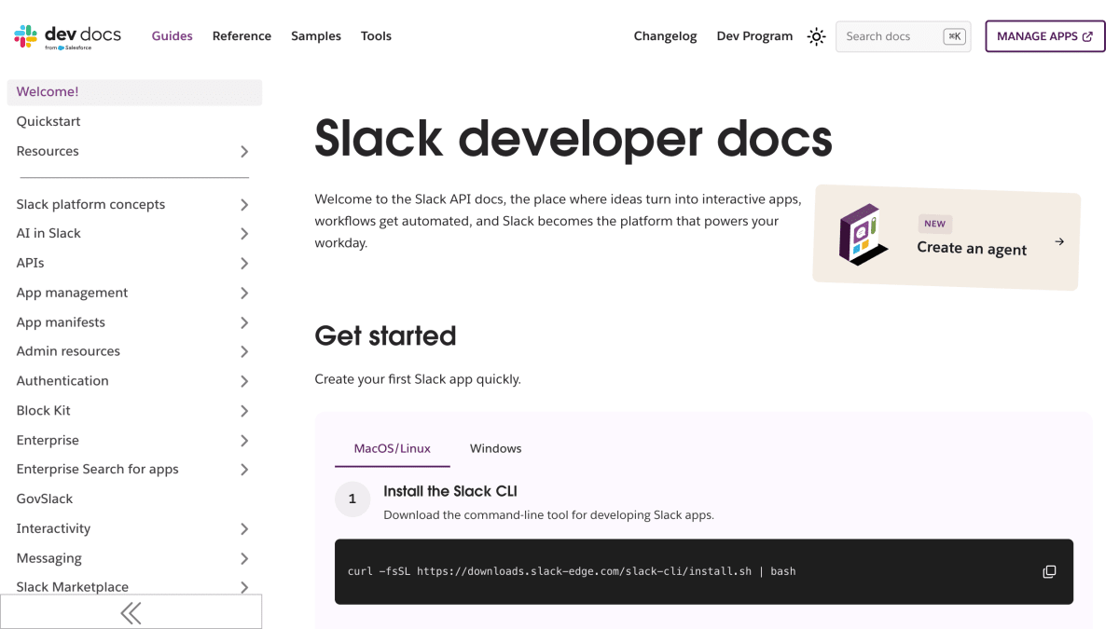This screenshot has height=629, width=1119.
Task: Toggle the light/dark theme sun icon
Action: (817, 36)
